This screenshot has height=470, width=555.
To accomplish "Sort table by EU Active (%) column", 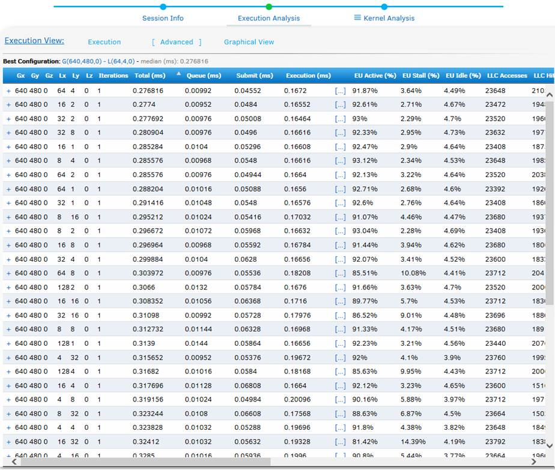I will click(375, 76).
